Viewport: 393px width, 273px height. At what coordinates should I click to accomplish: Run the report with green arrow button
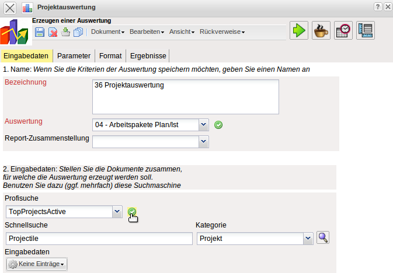coord(299,31)
